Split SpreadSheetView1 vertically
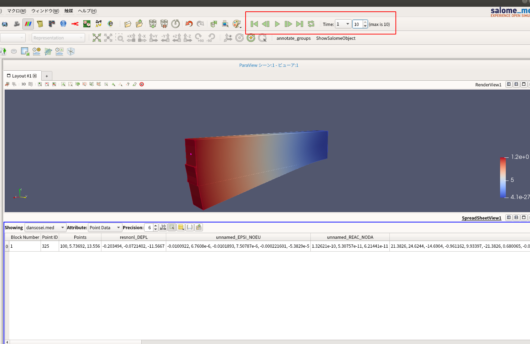Viewport: 530px width, 344px height. 516,217
